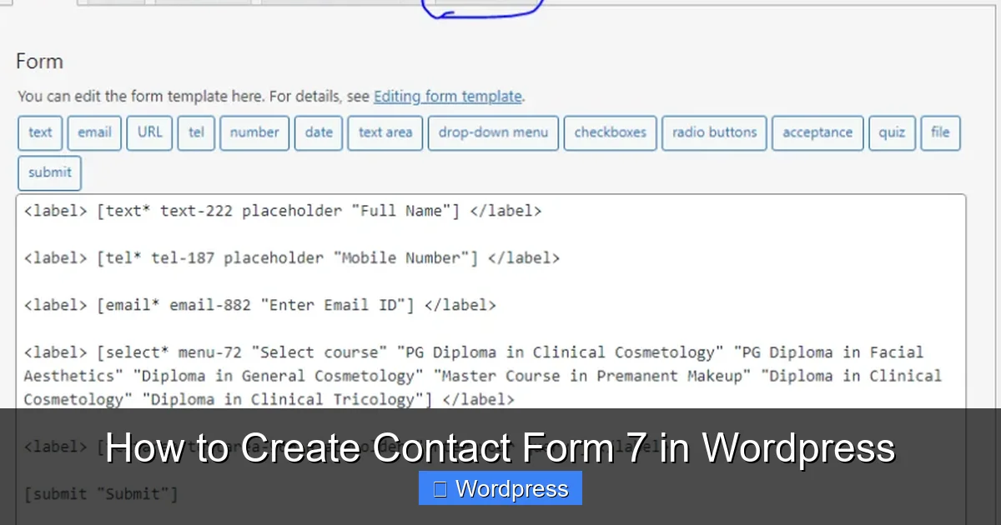Open the Editing form template link

click(448, 97)
